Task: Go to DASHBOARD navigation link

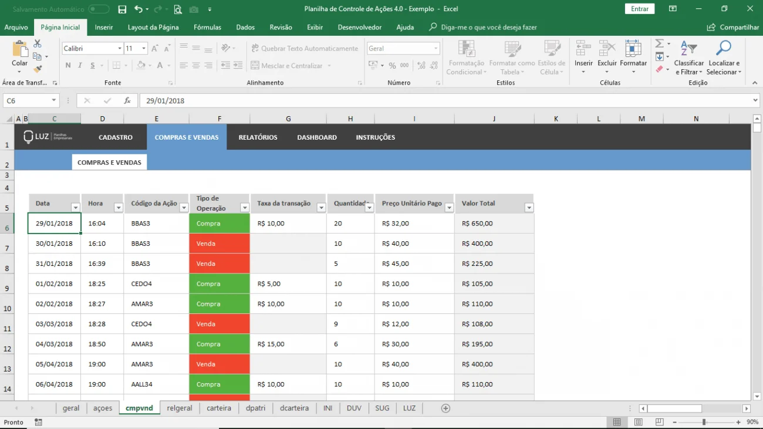Action: (317, 137)
